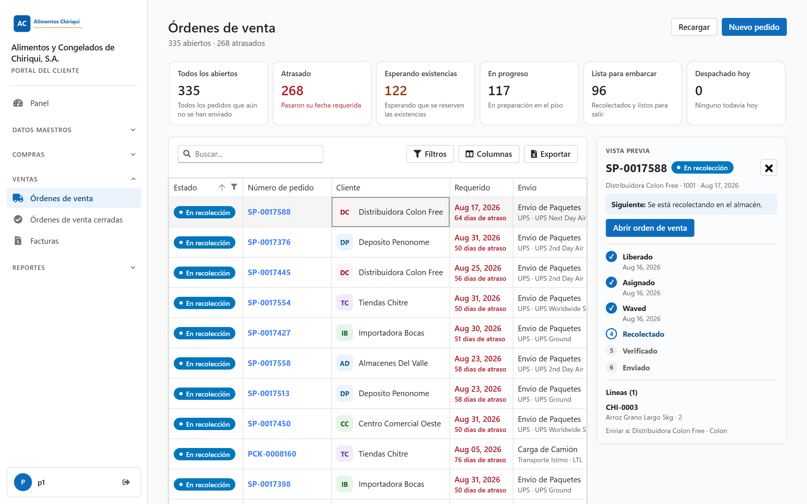Click the Nuevo pedido button

(754, 27)
